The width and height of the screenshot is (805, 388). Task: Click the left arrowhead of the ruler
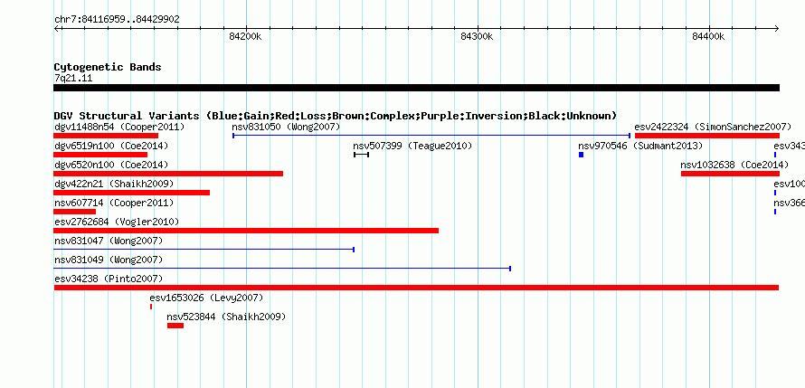pos(56,28)
